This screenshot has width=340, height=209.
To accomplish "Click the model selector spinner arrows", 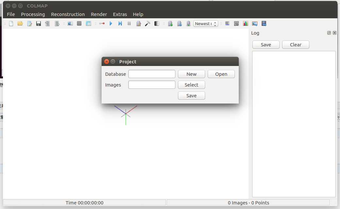I will [215, 24].
